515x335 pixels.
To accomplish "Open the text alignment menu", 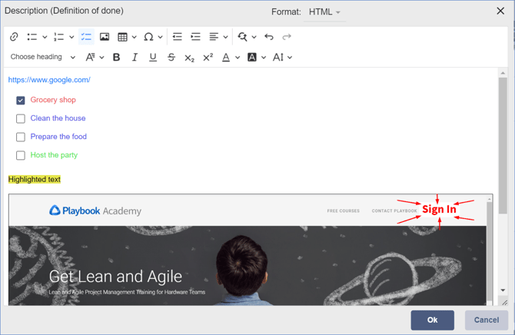I will click(218, 37).
